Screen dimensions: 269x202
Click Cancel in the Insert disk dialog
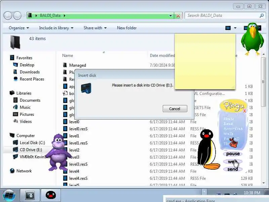(x=175, y=109)
